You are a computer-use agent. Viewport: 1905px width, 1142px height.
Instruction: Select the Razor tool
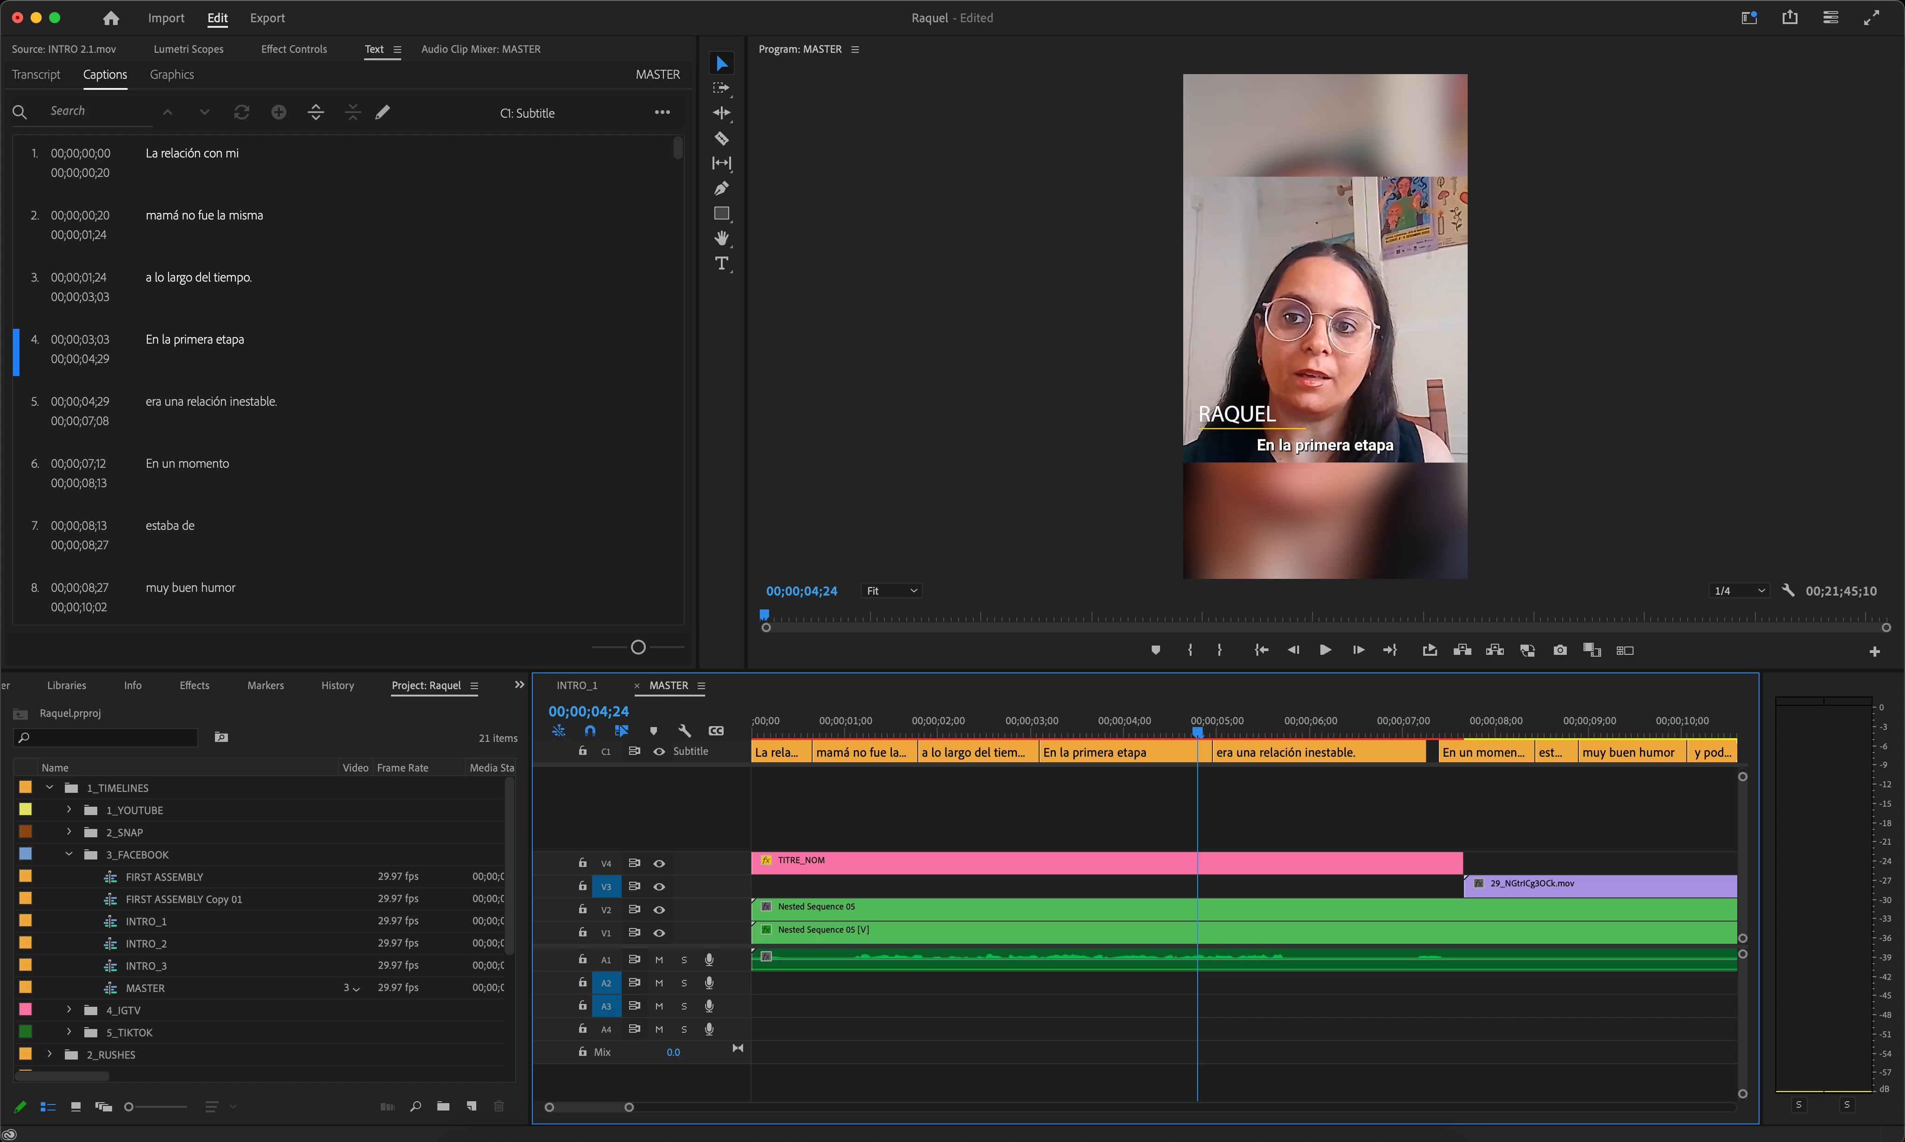point(721,138)
